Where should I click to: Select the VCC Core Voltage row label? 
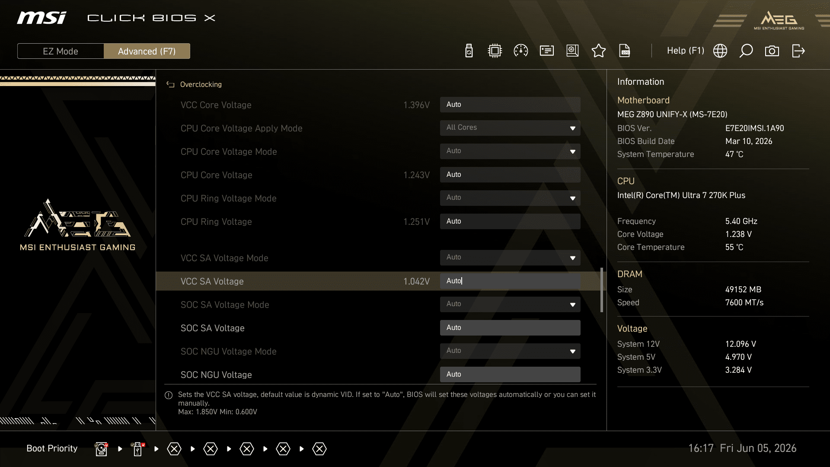point(216,105)
